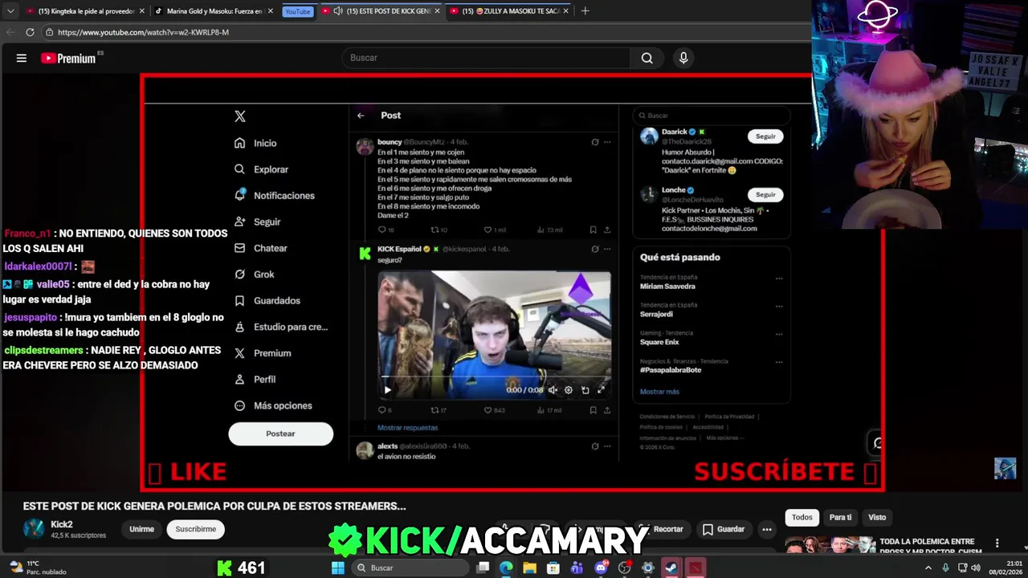Open more options on alex1s post

pos(607,446)
